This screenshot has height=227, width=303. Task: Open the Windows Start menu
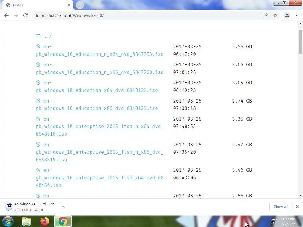[x=8, y=221]
